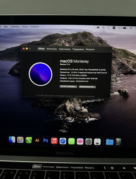The height and width of the screenshot is (179, 136).
Task: Click the System Information chip icon in Dock
Action: (x=97, y=142)
